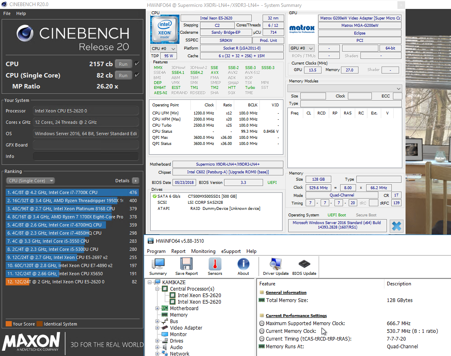Select the first Intel Xeon E5-2620 tree item
The height and width of the screenshot is (356, 451).
pyautogui.click(x=199, y=296)
